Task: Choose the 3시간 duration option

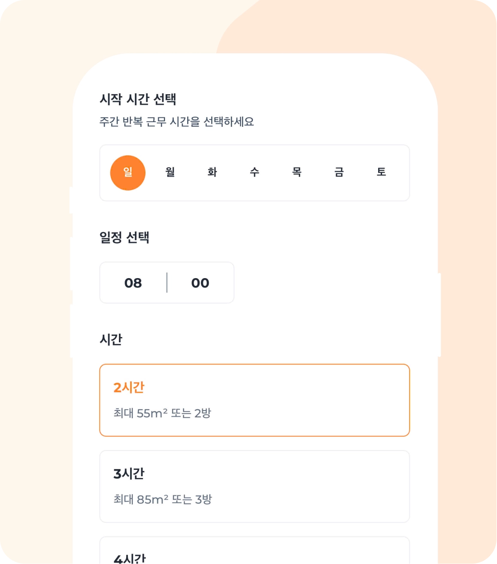Action: click(255, 486)
